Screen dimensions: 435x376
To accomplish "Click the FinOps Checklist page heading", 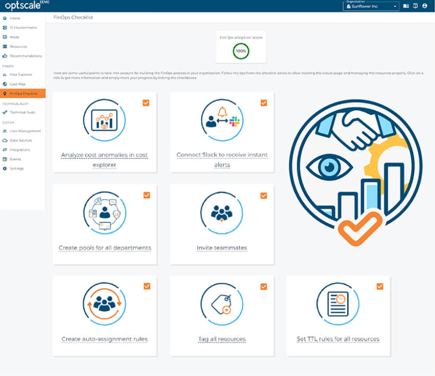I will tap(73, 17).
